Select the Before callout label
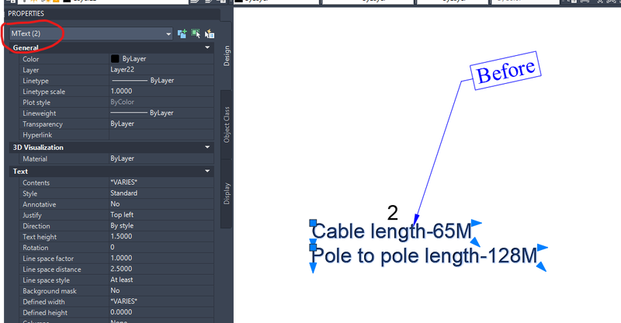The height and width of the screenshot is (323, 621). [x=506, y=71]
